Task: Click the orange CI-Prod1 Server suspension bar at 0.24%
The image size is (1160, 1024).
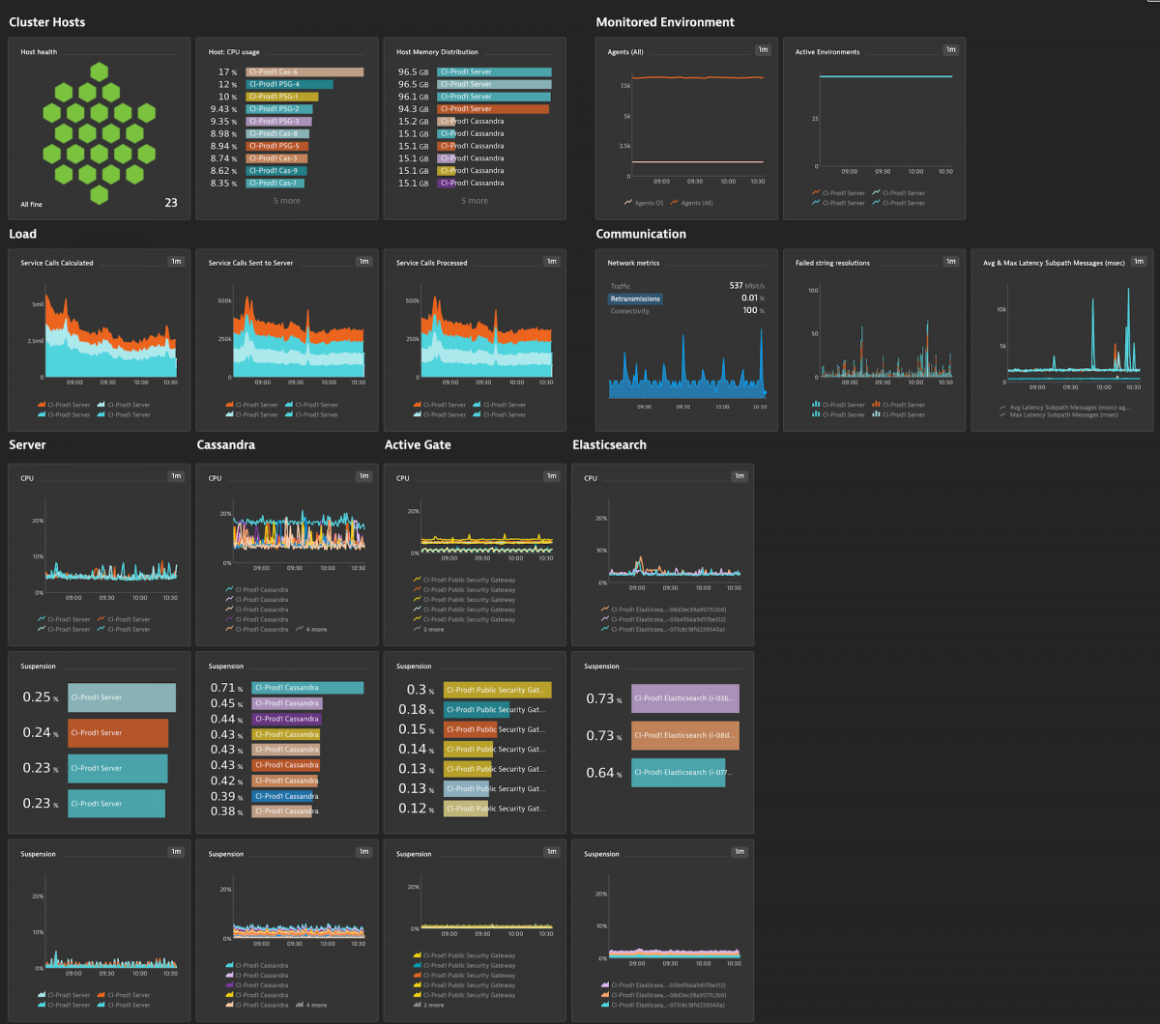Action: point(116,732)
